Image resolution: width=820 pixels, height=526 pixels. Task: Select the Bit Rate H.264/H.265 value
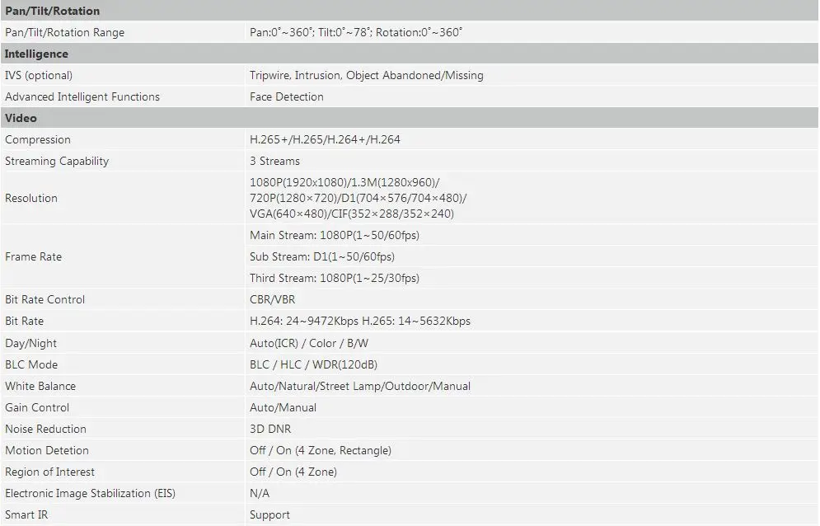coord(360,322)
